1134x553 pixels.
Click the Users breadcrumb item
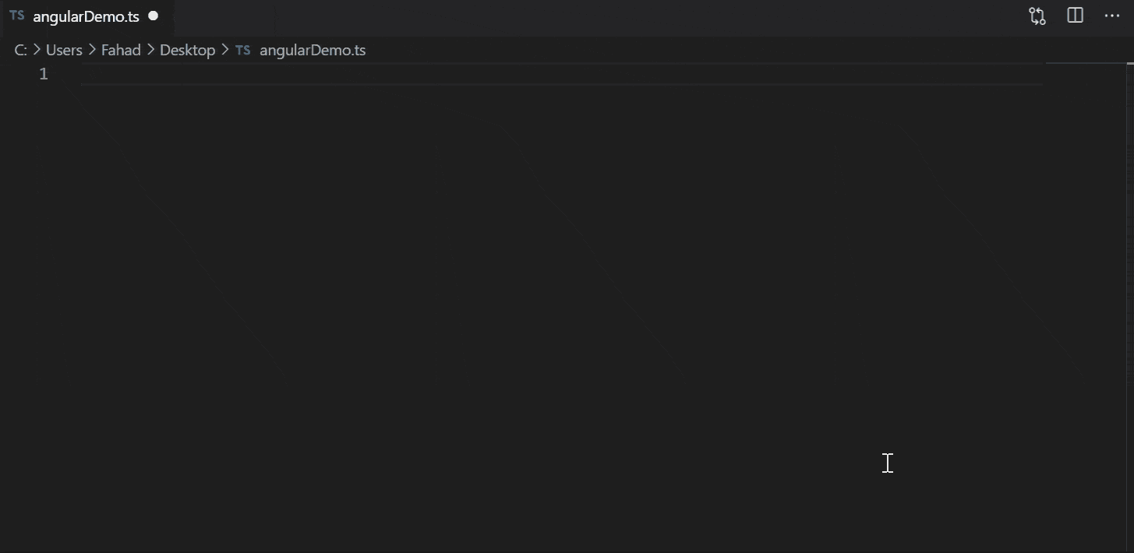pyautogui.click(x=63, y=50)
